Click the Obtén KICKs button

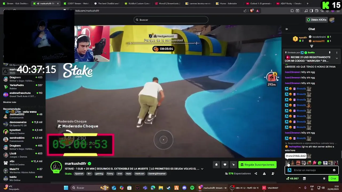tap(317, 20)
